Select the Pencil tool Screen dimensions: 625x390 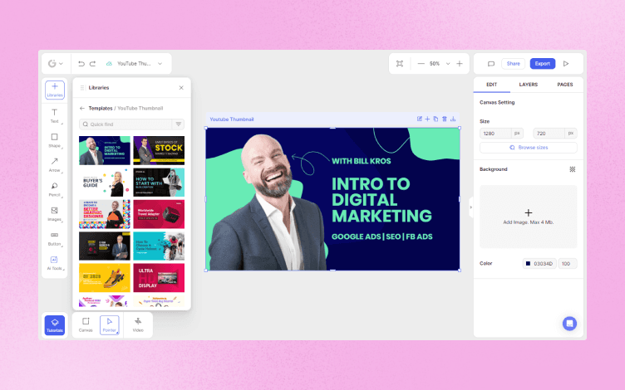pyautogui.click(x=55, y=189)
